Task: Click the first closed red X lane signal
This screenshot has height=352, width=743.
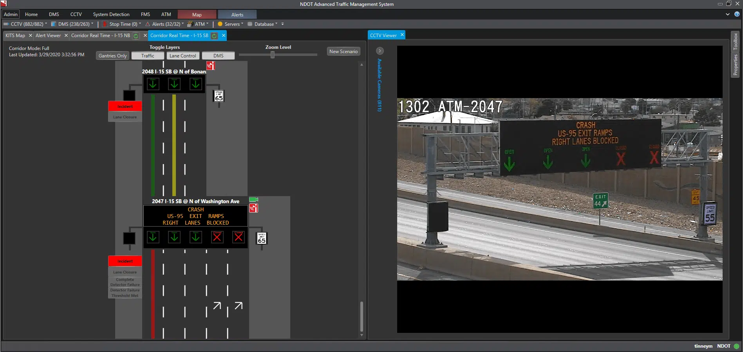Action: coord(217,237)
